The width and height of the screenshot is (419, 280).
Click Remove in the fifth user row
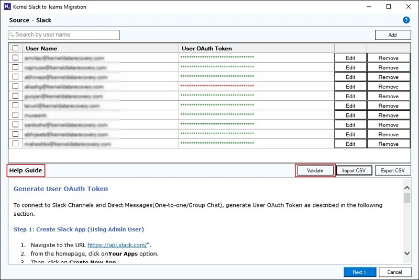(x=389, y=96)
